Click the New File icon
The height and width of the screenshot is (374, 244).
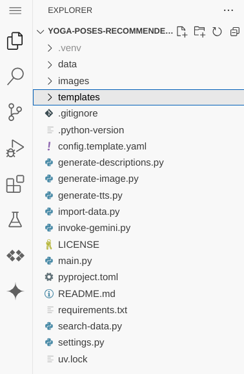(x=182, y=32)
